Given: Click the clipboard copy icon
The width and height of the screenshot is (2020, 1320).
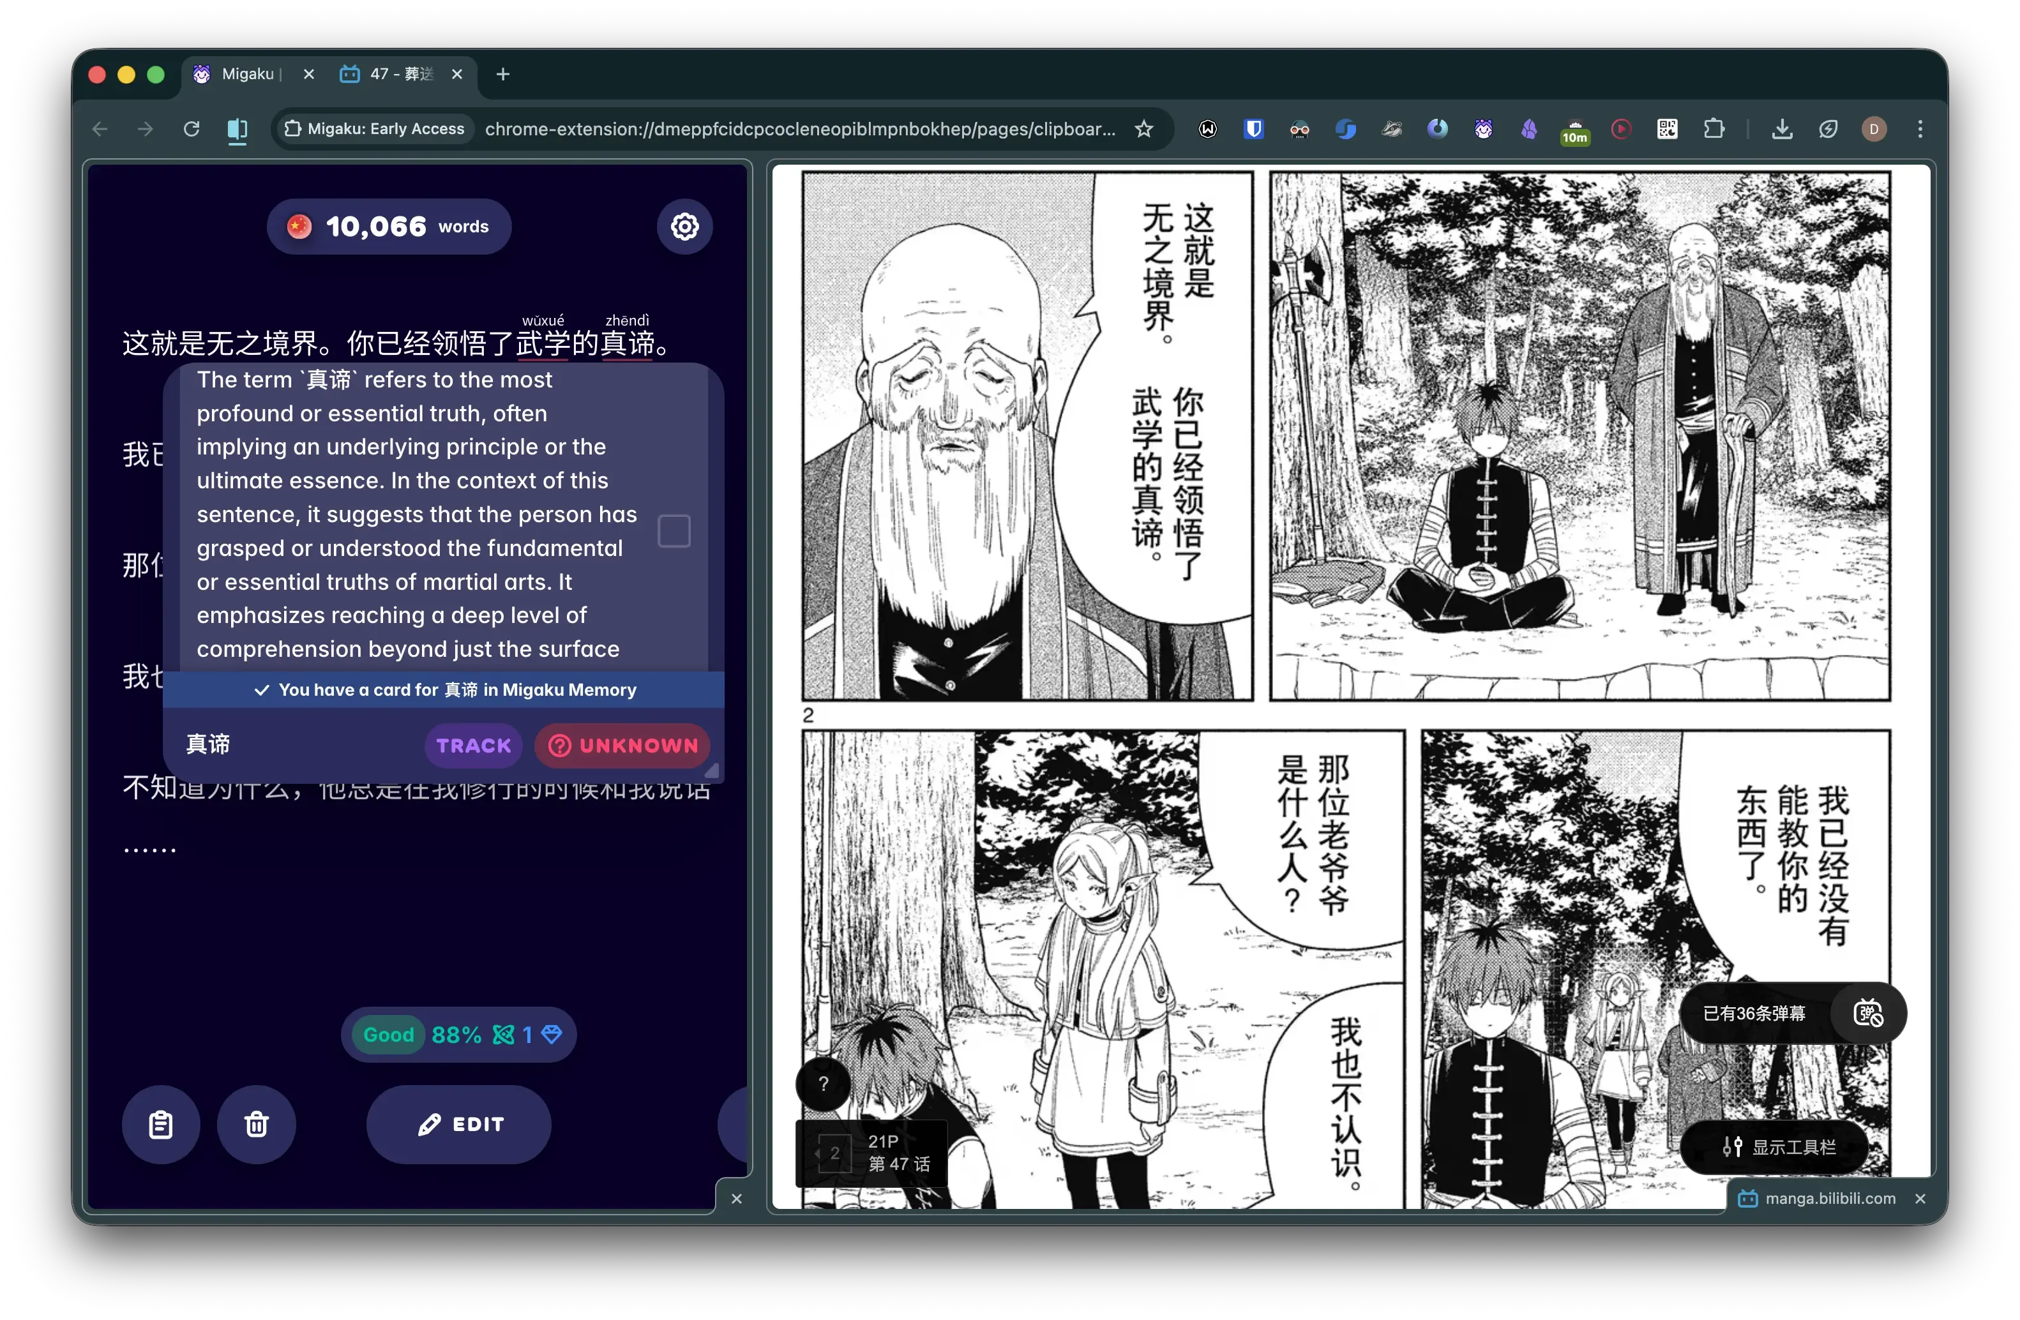Looking at the screenshot, I should point(160,1124).
